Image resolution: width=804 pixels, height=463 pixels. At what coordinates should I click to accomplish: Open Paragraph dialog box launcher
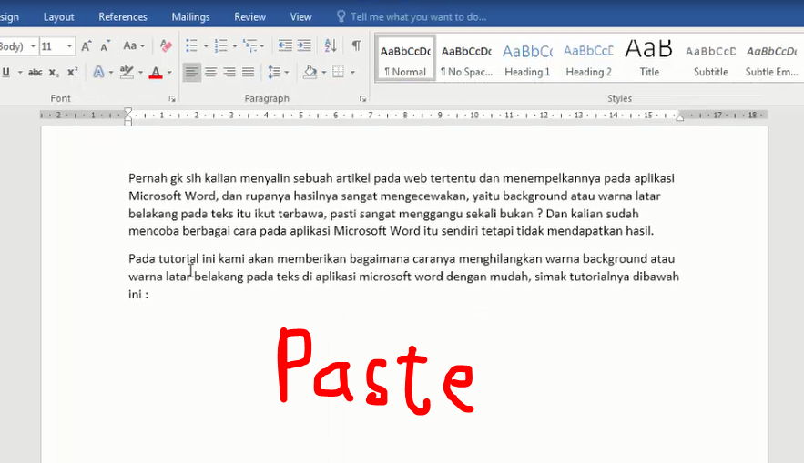click(x=362, y=99)
